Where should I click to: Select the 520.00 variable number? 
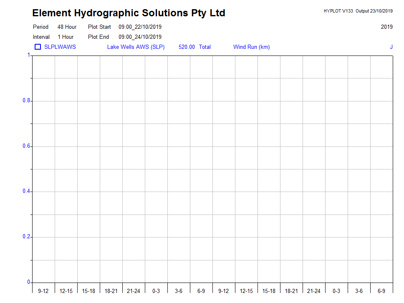point(187,47)
